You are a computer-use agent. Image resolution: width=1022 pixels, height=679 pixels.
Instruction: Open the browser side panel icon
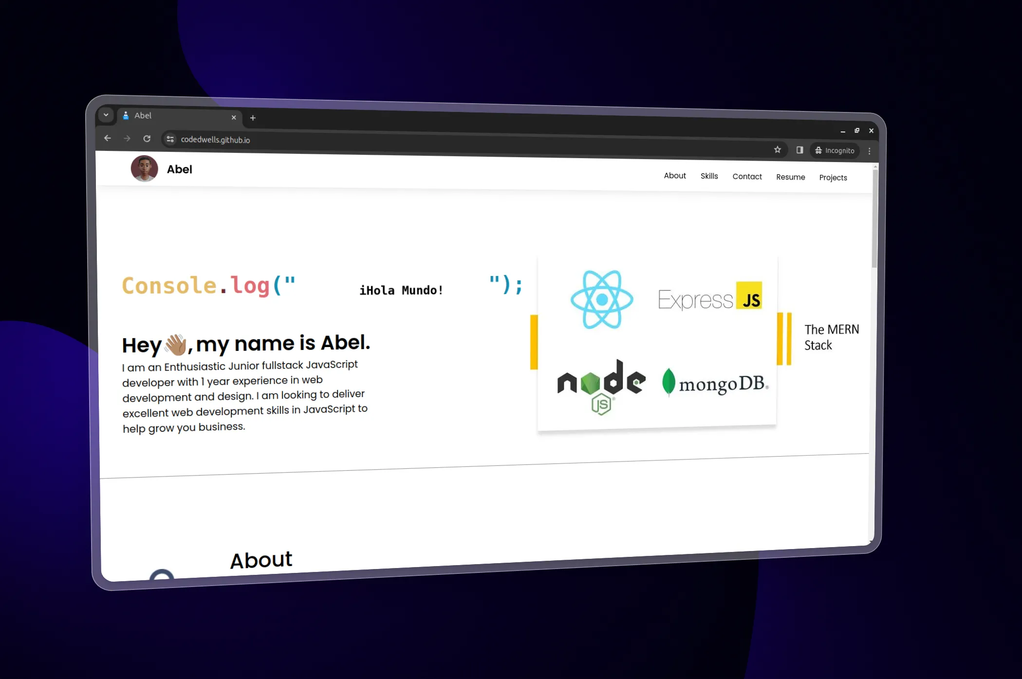[799, 150]
